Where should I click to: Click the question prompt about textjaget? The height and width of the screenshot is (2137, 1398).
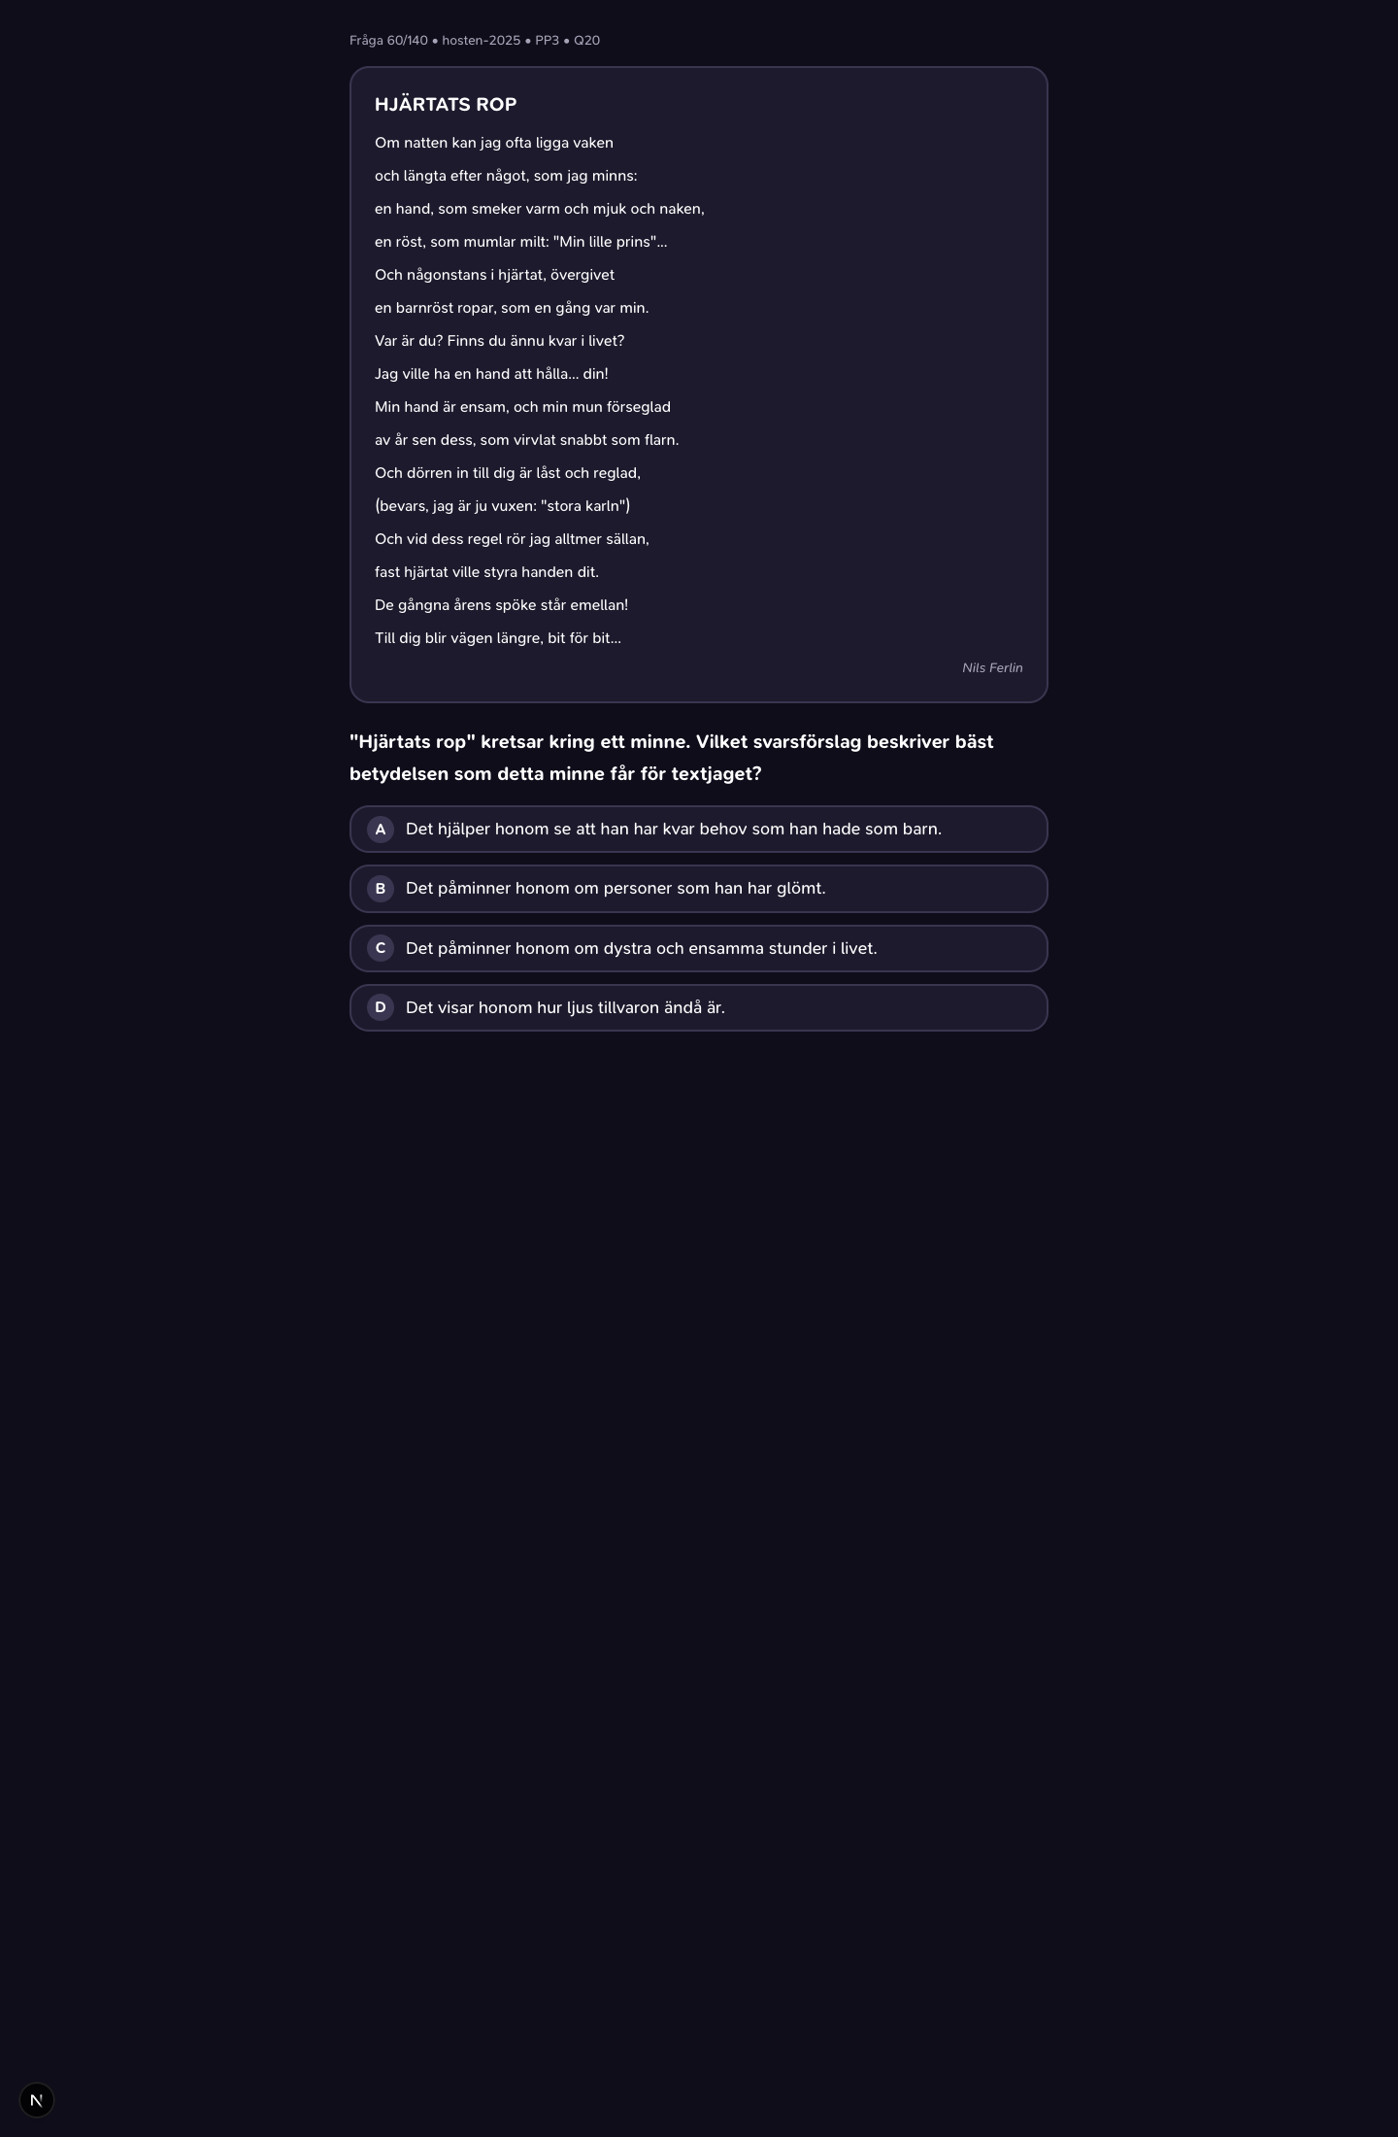click(x=671, y=758)
